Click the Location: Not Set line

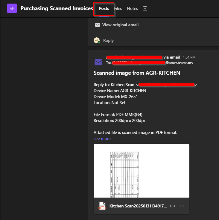click(109, 103)
